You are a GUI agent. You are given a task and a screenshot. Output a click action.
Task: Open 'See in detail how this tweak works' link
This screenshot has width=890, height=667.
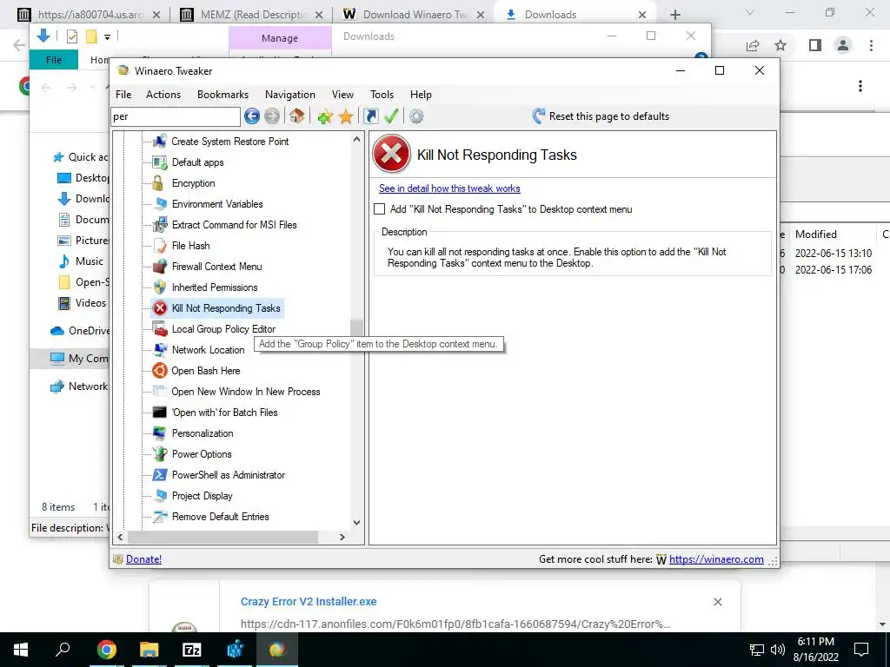(x=449, y=188)
